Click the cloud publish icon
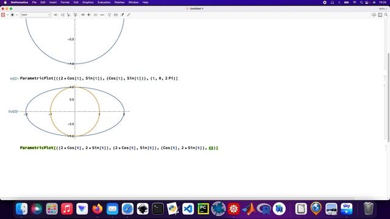Screen dimensions: 390x219 (374, 15)
